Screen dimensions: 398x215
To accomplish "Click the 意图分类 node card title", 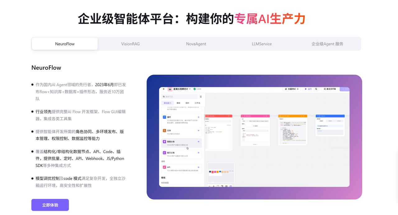I will (x=171, y=142).
